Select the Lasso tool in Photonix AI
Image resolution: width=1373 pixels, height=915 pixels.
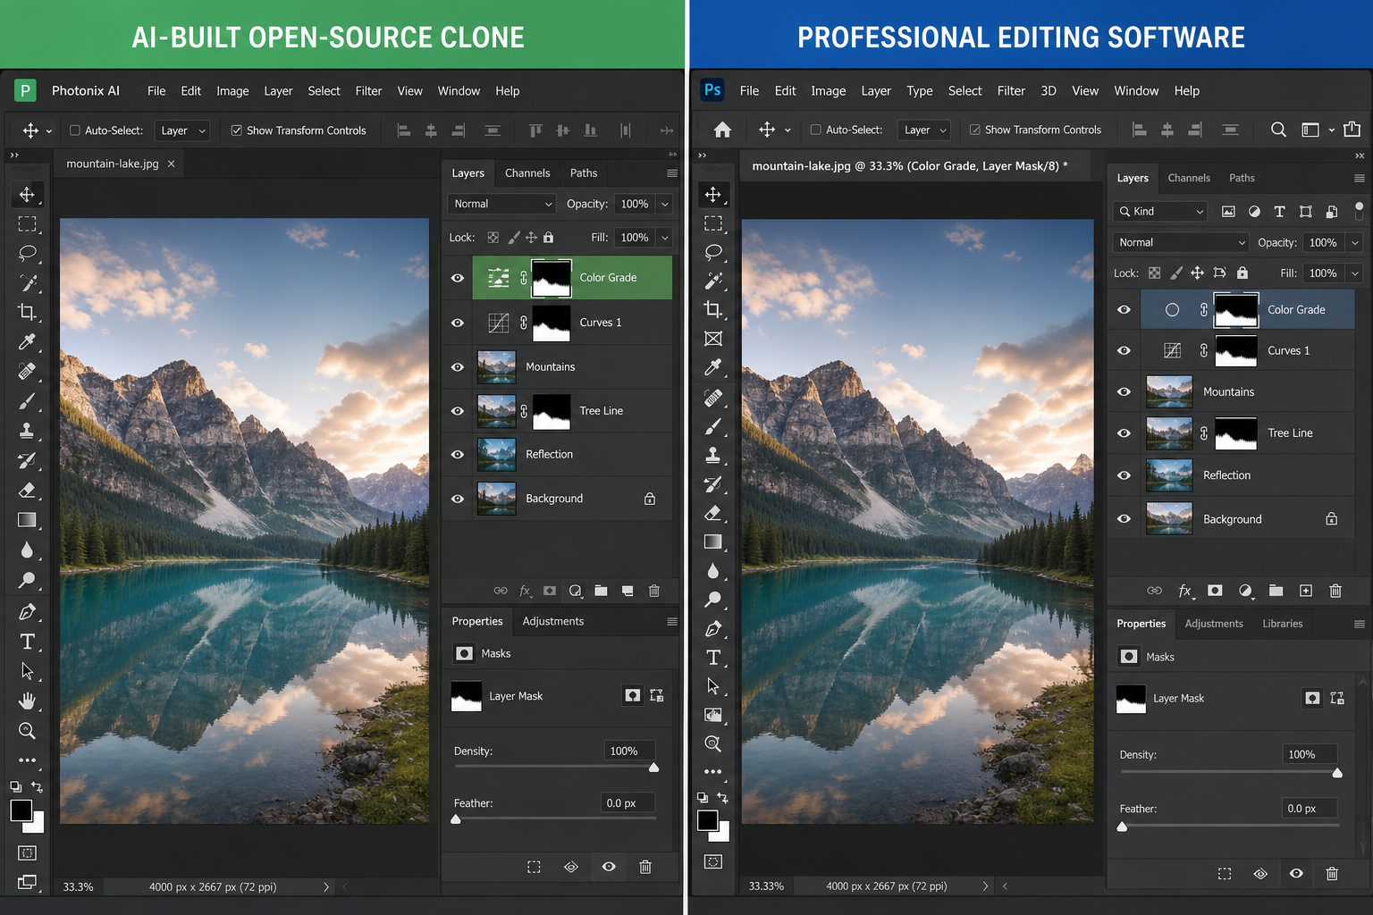click(x=28, y=253)
